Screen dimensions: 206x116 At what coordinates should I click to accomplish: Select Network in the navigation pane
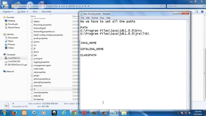[10, 72]
